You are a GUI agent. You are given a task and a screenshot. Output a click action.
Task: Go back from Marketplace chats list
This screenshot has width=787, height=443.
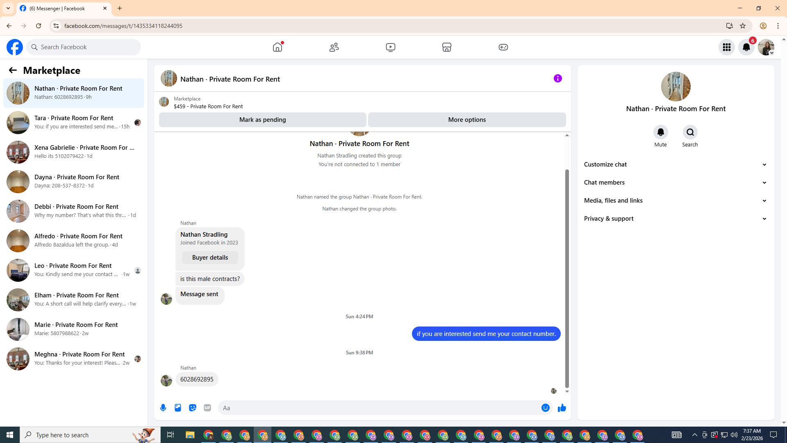click(13, 70)
